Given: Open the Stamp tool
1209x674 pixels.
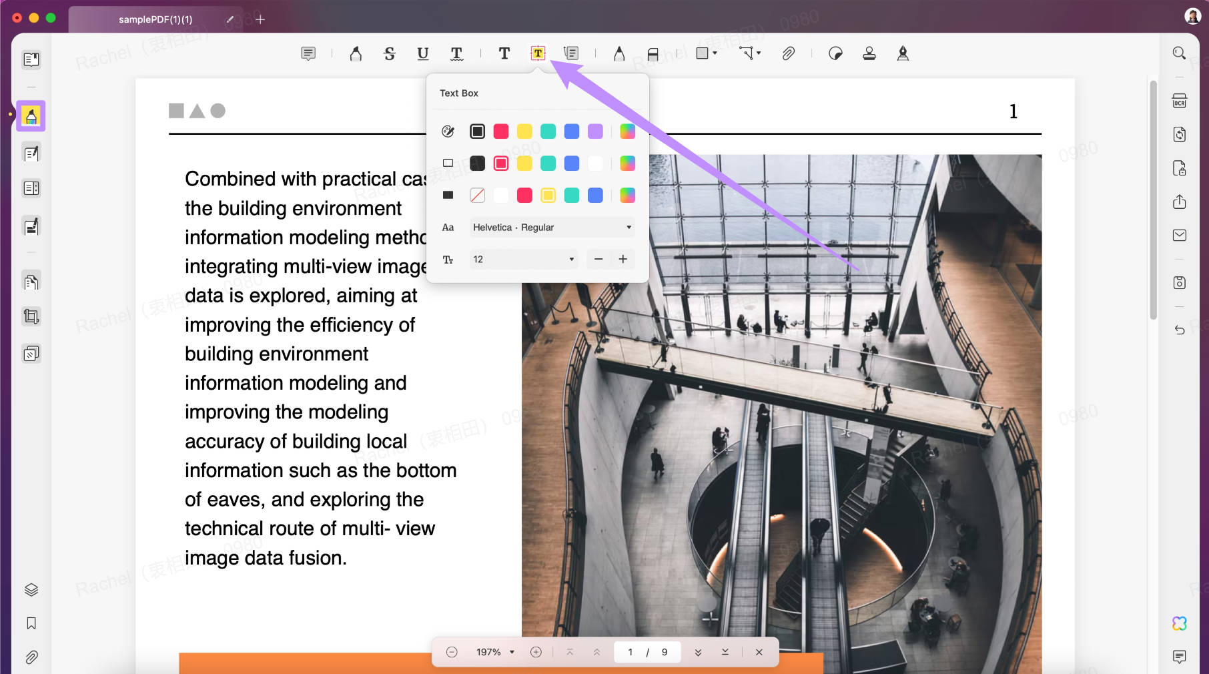Looking at the screenshot, I should coord(869,53).
